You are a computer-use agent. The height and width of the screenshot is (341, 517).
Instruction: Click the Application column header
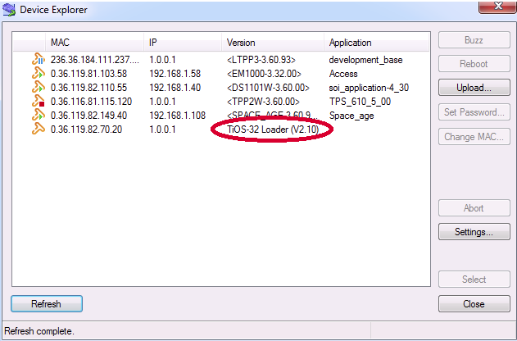click(x=350, y=43)
